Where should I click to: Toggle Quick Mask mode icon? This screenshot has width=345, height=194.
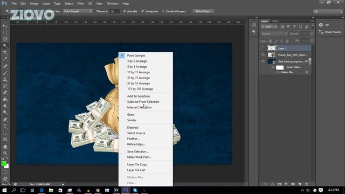click(5, 172)
